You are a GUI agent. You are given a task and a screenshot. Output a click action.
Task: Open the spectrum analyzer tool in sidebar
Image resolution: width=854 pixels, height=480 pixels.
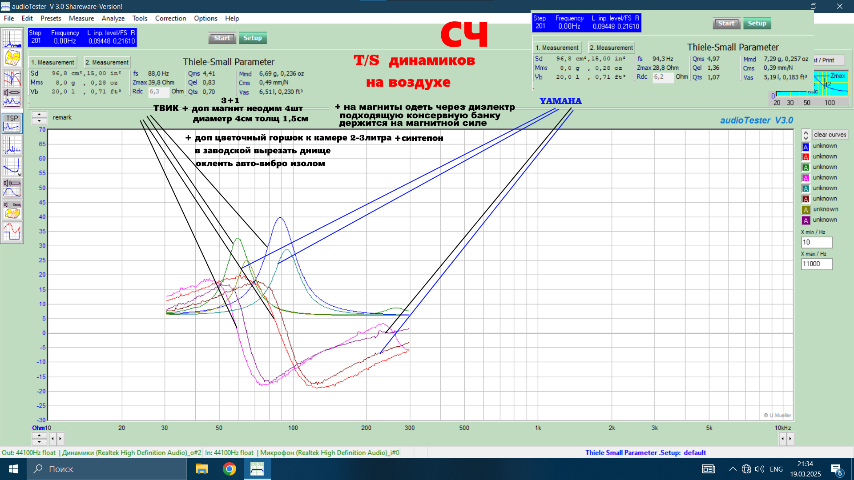tap(12, 39)
